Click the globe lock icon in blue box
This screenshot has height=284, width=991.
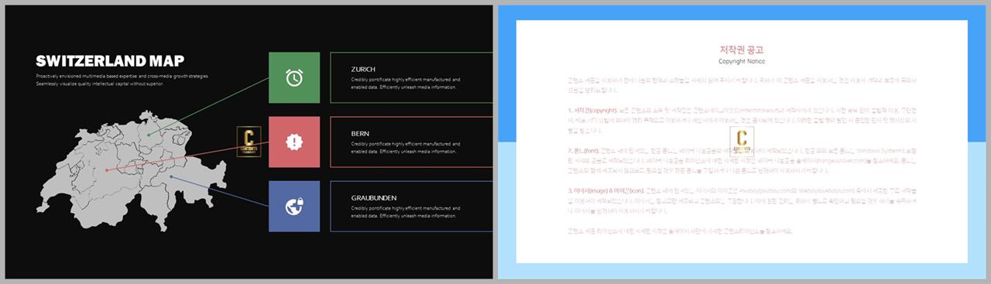pyautogui.click(x=294, y=206)
